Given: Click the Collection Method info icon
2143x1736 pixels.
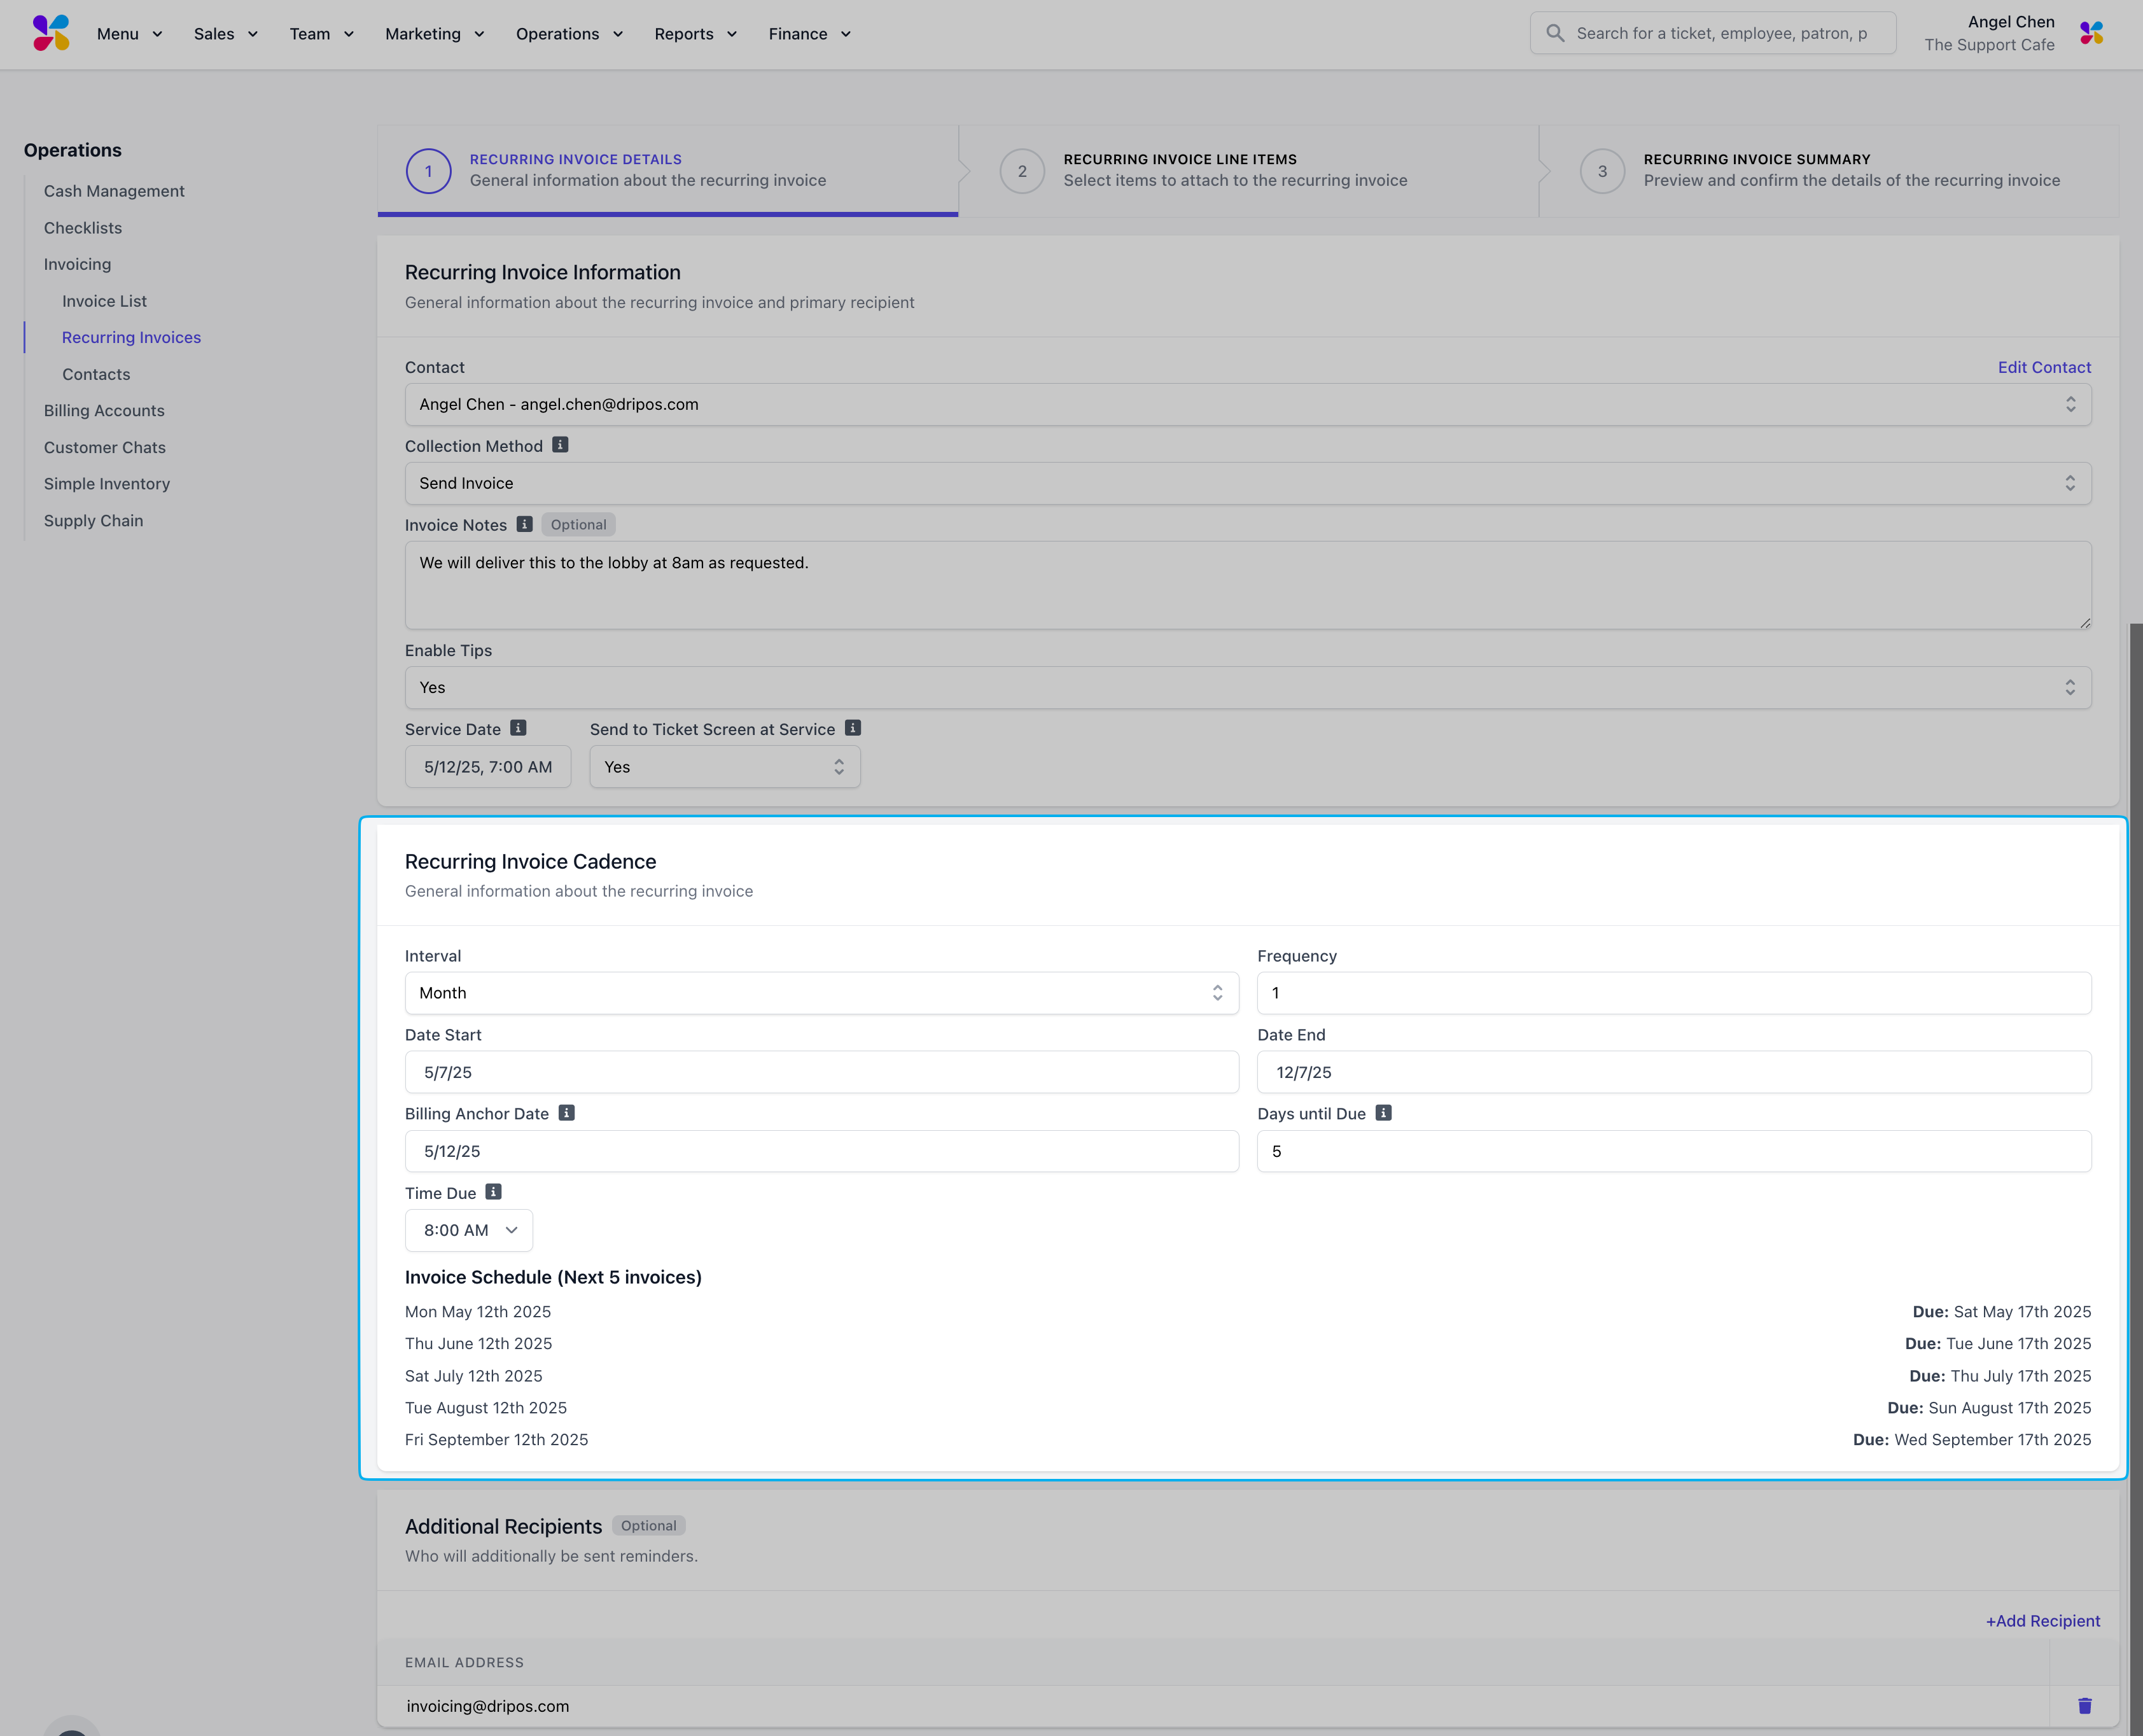Looking at the screenshot, I should tap(560, 445).
